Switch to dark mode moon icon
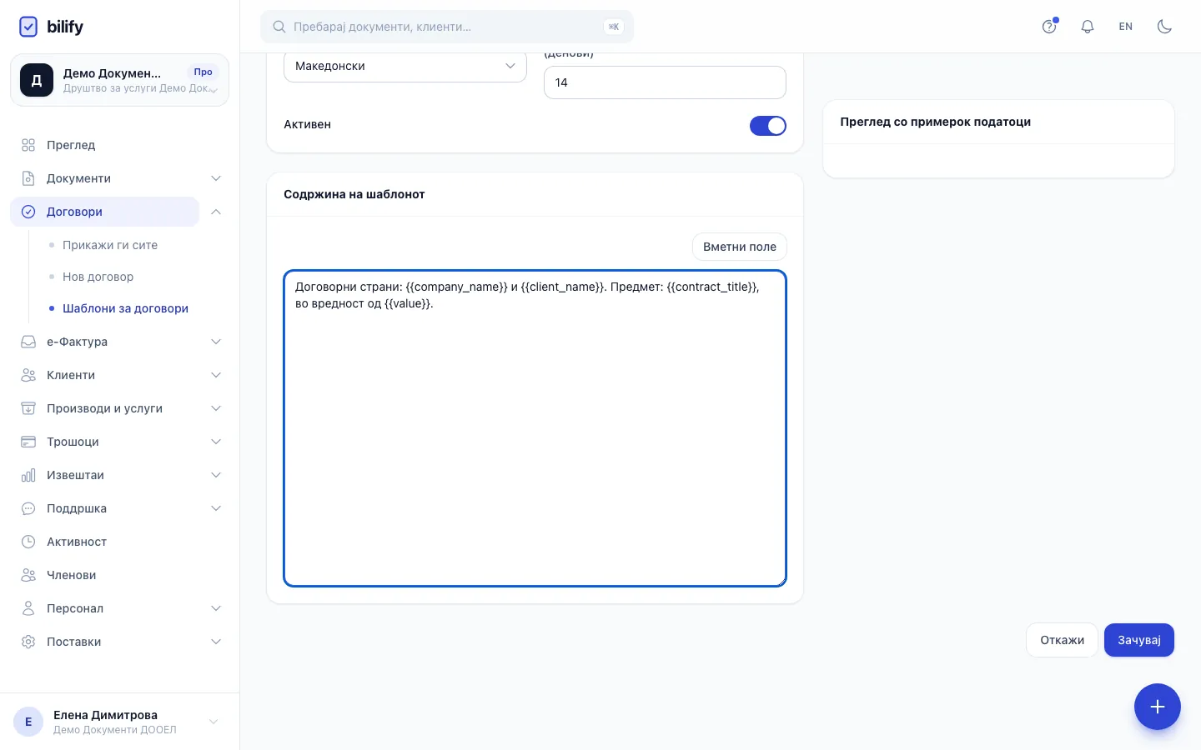 [x=1164, y=27]
